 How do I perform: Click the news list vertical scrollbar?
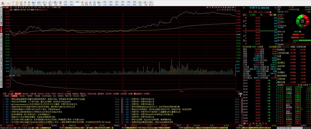(x=242, y=111)
